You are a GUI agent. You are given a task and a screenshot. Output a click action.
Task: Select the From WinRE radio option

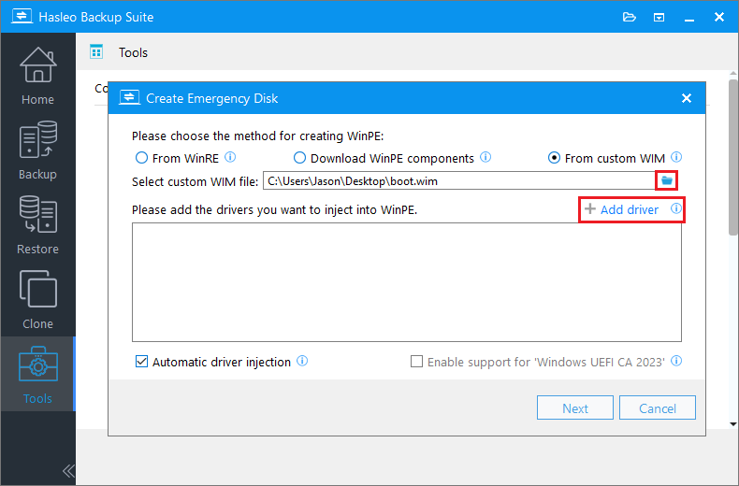[x=177, y=158]
